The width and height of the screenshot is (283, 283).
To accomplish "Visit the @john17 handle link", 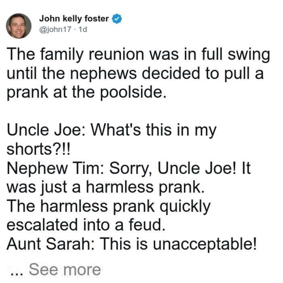I will click(x=55, y=29).
